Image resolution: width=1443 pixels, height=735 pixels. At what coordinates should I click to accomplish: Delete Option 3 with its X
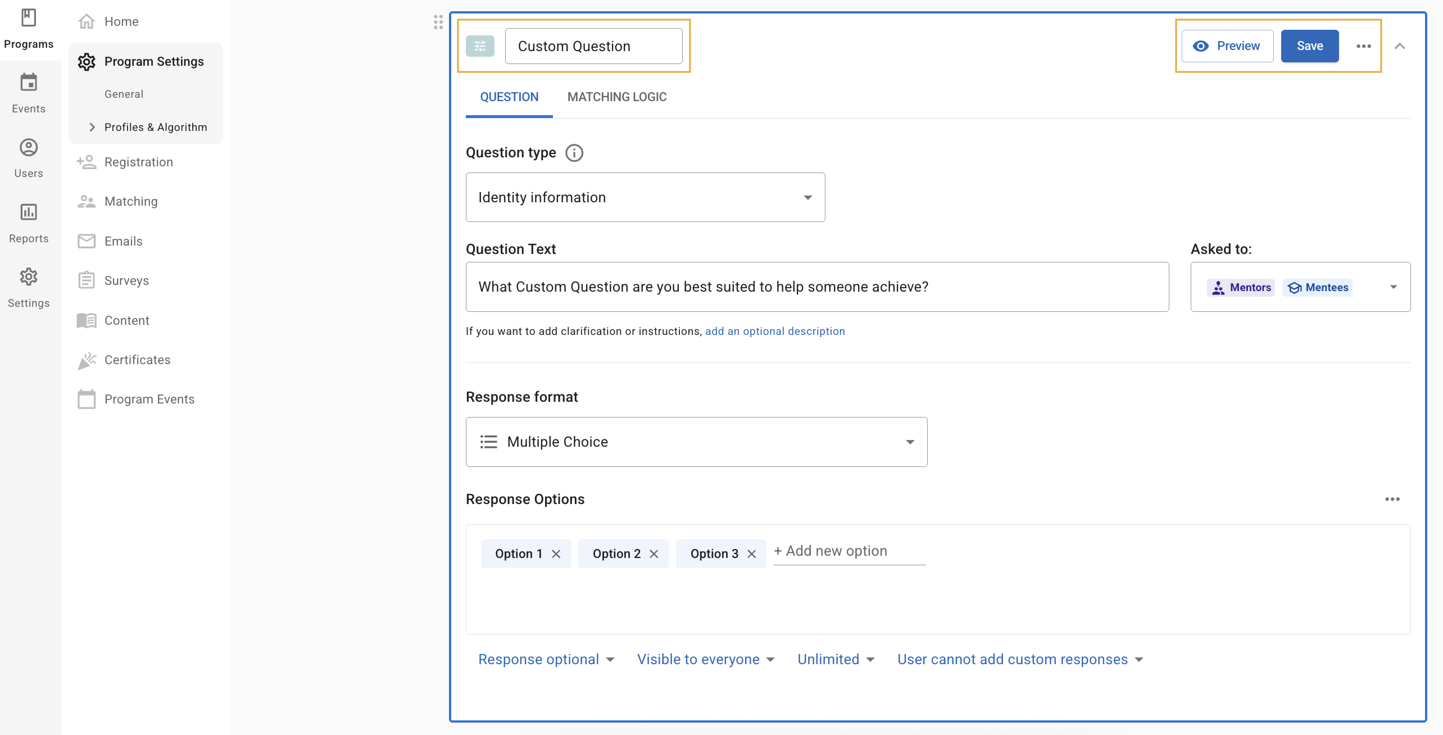752,554
